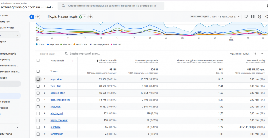This screenshot has width=268, height=138.
Task: Check the first_visit row checkbox
Action: click(x=38, y=107)
